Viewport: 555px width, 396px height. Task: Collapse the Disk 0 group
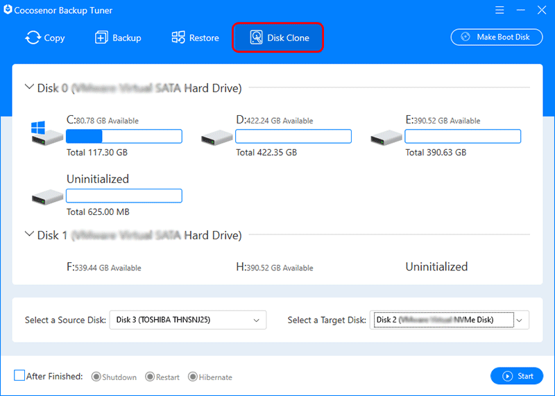tap(29, 87)
